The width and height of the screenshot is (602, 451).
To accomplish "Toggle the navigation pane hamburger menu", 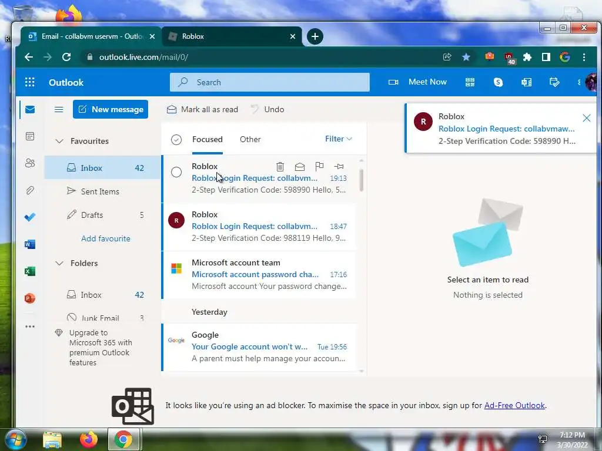I will click(59, 110).
